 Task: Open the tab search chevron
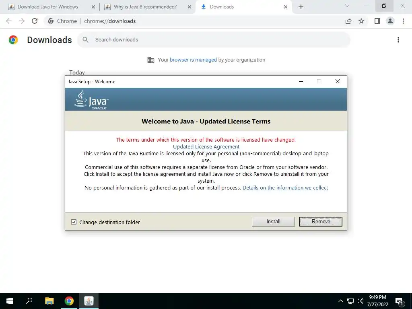pos(347,6)
